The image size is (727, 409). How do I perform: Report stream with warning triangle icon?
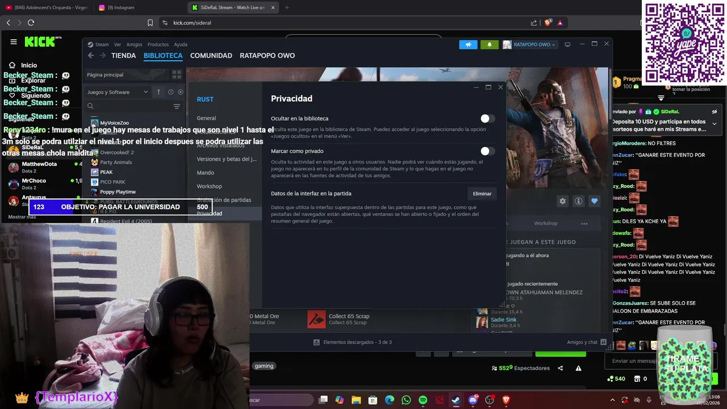[578, 368]
